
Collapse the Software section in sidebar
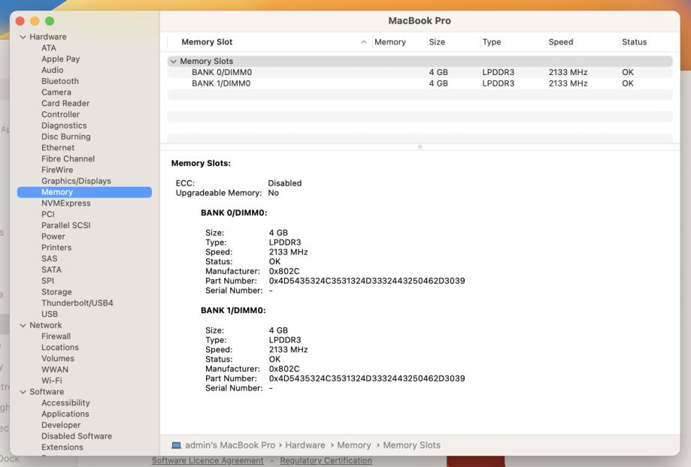tap(23, 392)
